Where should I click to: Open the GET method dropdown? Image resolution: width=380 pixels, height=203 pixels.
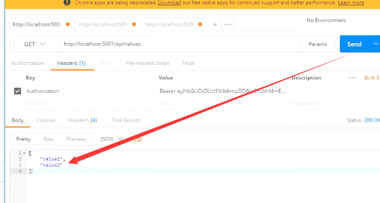click(34, 44)
